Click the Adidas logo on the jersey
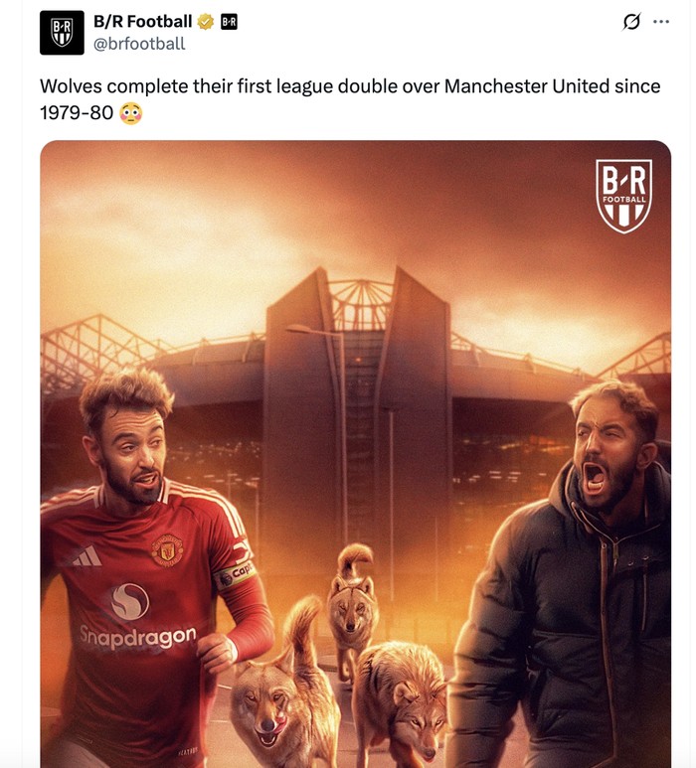This screenshot has width=696, height=768. [87, 556]
